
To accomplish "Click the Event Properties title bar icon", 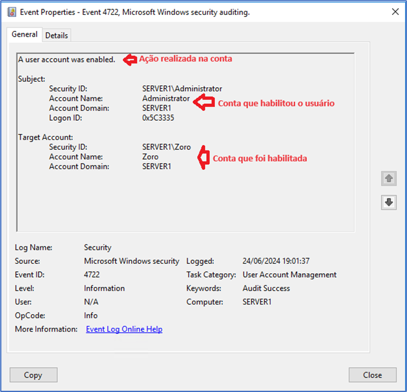I will pyautogui.click(x=11, y=12).
